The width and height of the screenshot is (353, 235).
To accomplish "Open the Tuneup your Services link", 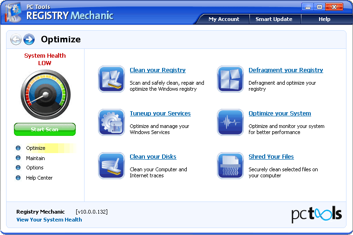I will 160,114.
